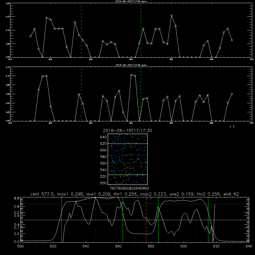Click the 'dusk' plot title text

[131, 65]
